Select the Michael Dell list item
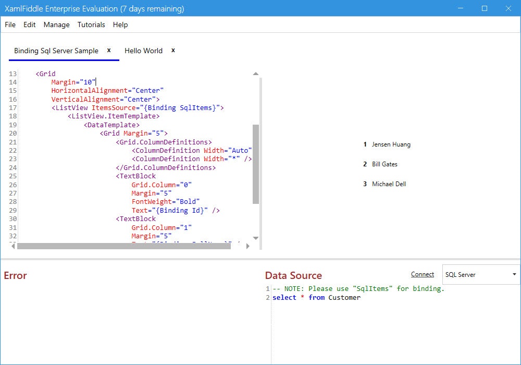 coord(385,184)
